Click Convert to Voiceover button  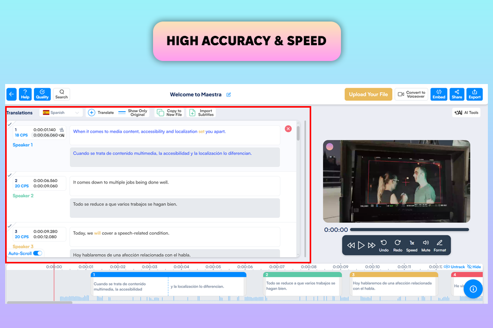411,94
